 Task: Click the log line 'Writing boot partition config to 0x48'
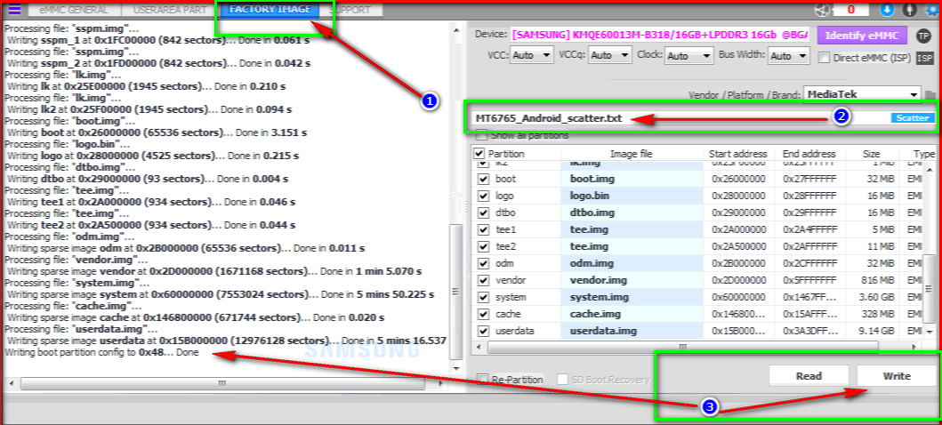coord(101,353)
